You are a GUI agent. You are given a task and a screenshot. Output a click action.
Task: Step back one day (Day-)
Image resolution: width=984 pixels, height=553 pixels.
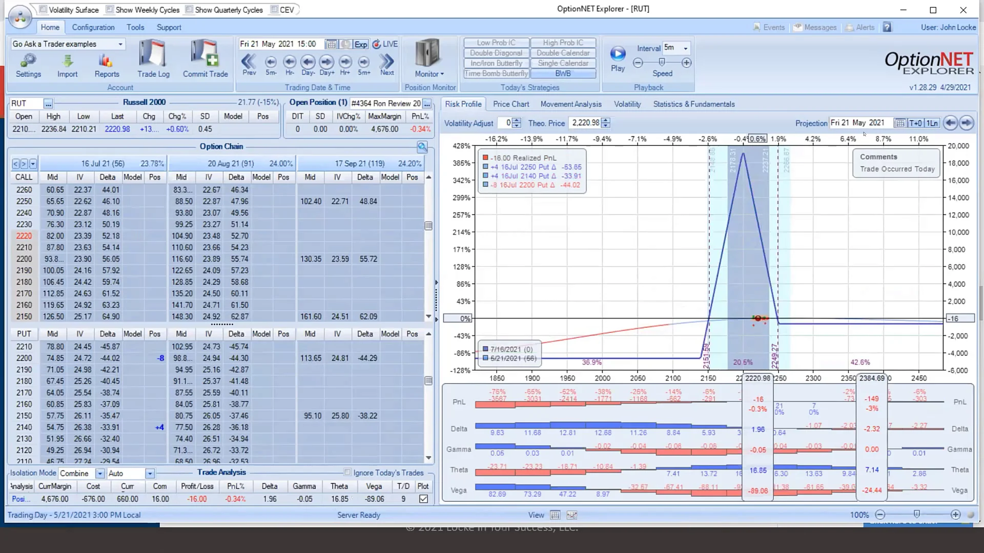tap(308, 65)
